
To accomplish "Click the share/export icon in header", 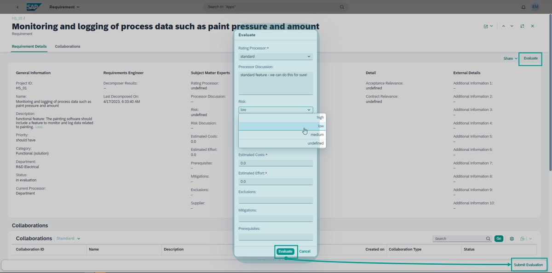I will pyautogui.click(x=486, y=26).
